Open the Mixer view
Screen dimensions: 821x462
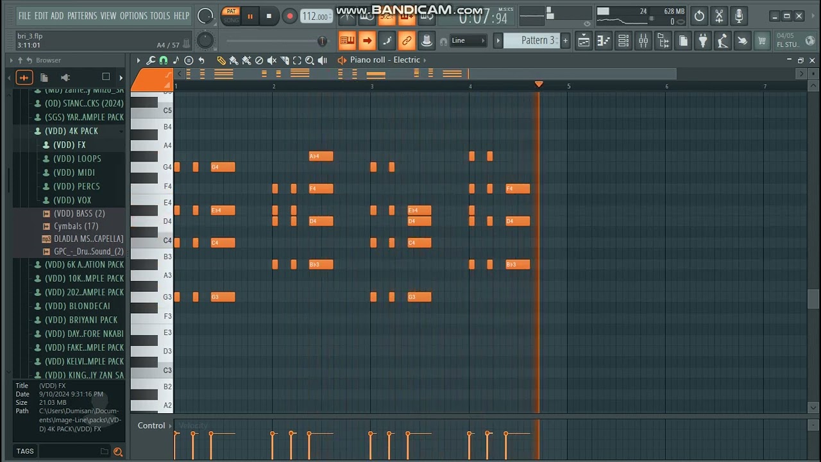coord(643,41)
